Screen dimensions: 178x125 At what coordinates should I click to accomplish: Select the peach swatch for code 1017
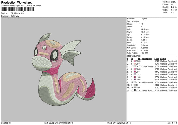135,64
